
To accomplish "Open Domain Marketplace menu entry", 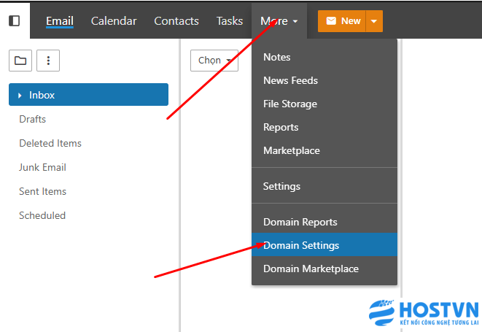I will click(311, 269).
